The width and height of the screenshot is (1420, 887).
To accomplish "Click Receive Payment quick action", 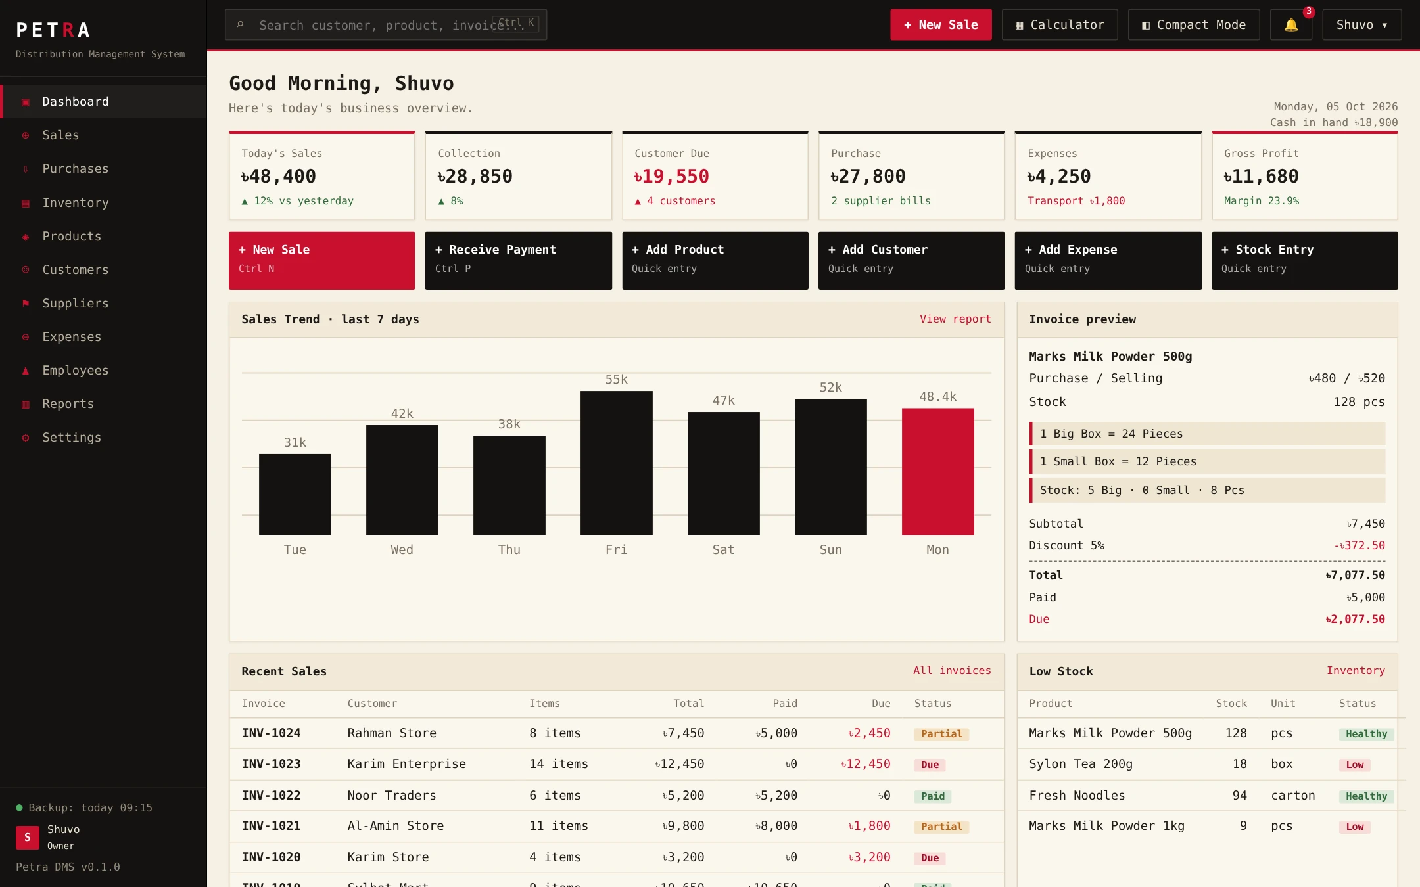I will click(x=518, y=260).
